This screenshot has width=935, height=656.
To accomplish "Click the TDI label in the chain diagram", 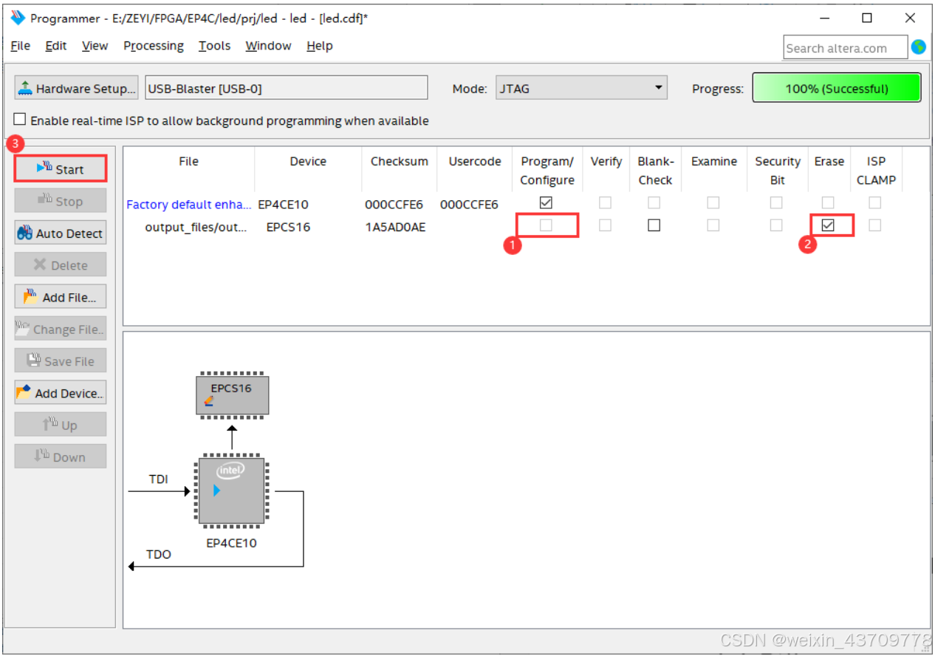I will coord(159,479).
